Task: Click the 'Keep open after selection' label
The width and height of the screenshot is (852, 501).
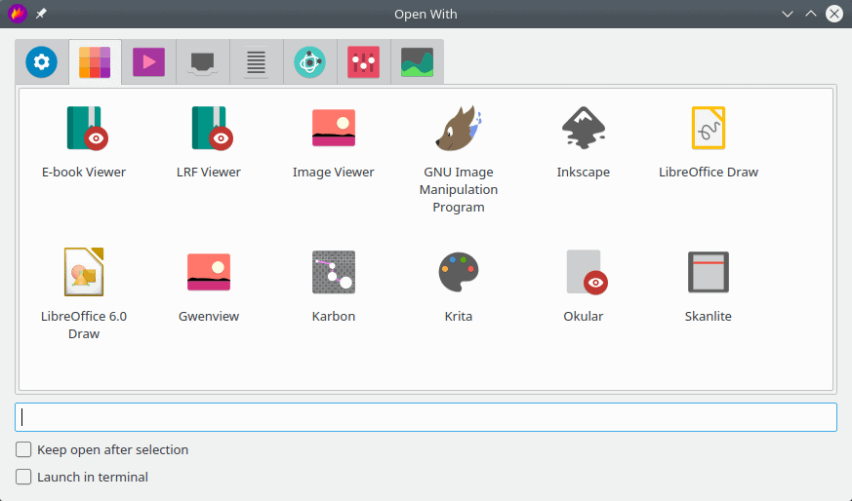Action: (112, 450)
